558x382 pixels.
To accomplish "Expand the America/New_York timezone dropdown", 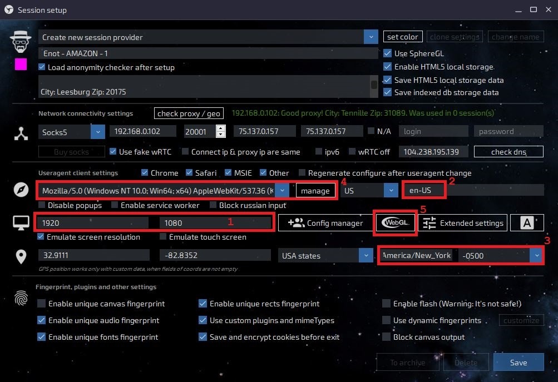I will click(x=536, y=255).
